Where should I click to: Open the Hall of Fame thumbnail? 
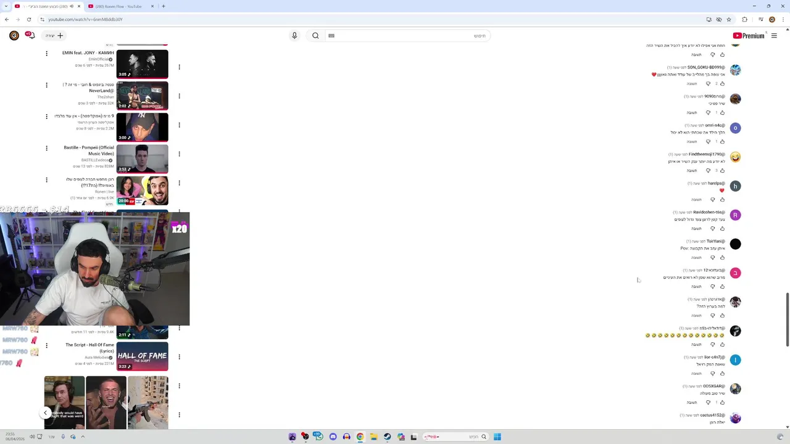point(142,356)
